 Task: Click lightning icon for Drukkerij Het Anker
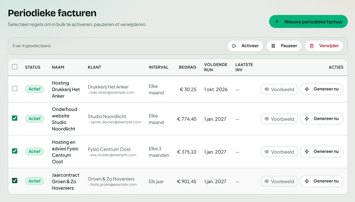(x=307, y=89)
